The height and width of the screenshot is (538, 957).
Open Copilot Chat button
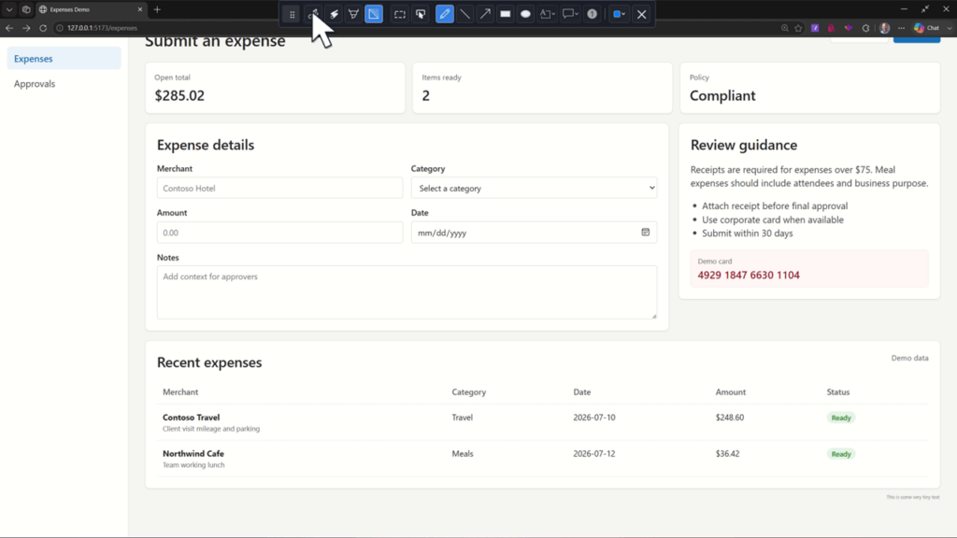[x=926, y=28]
